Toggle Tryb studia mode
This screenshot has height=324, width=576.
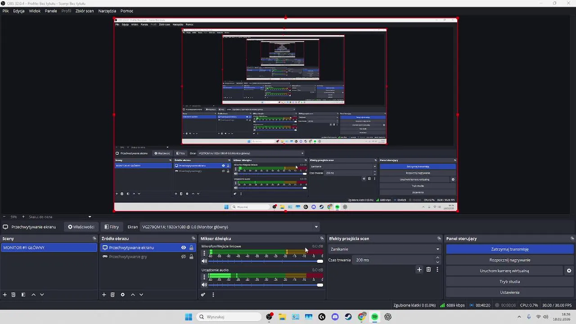[x=509, y=282]
